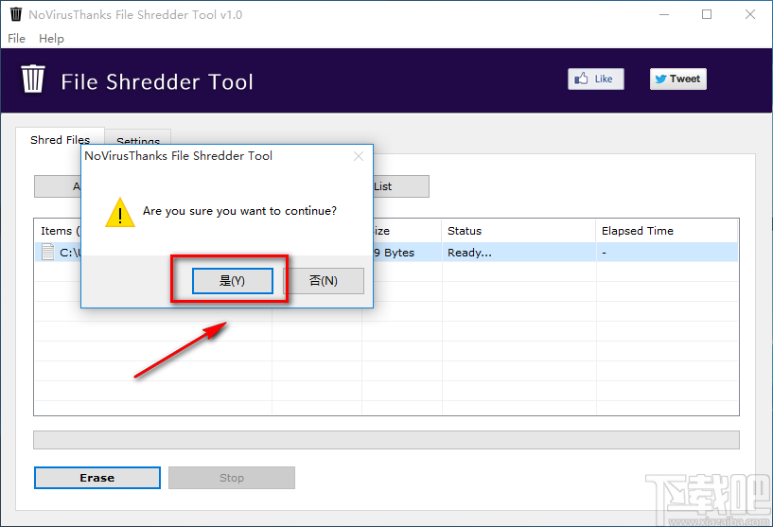Click the Like button
The image size is (773, 527).
pyautogui.click(x=595, y=79)
